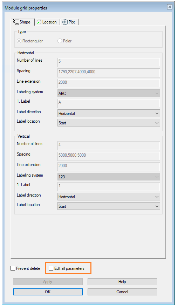The width and height of the screenshot is (178, 308).
Task: Open Horizontal Label direction dropdown
Action: click(x=109, y=113)
